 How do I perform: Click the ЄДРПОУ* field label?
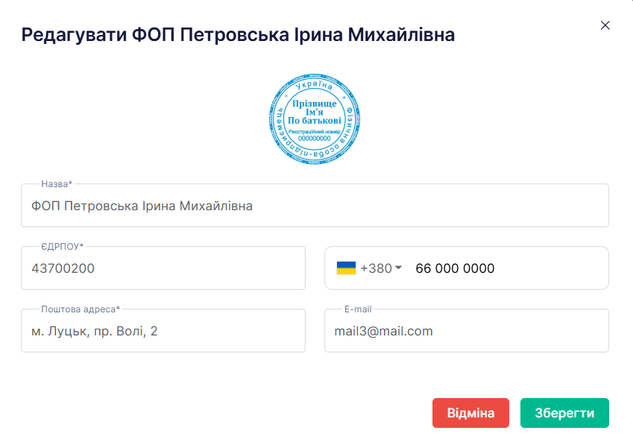pos(63,247)
